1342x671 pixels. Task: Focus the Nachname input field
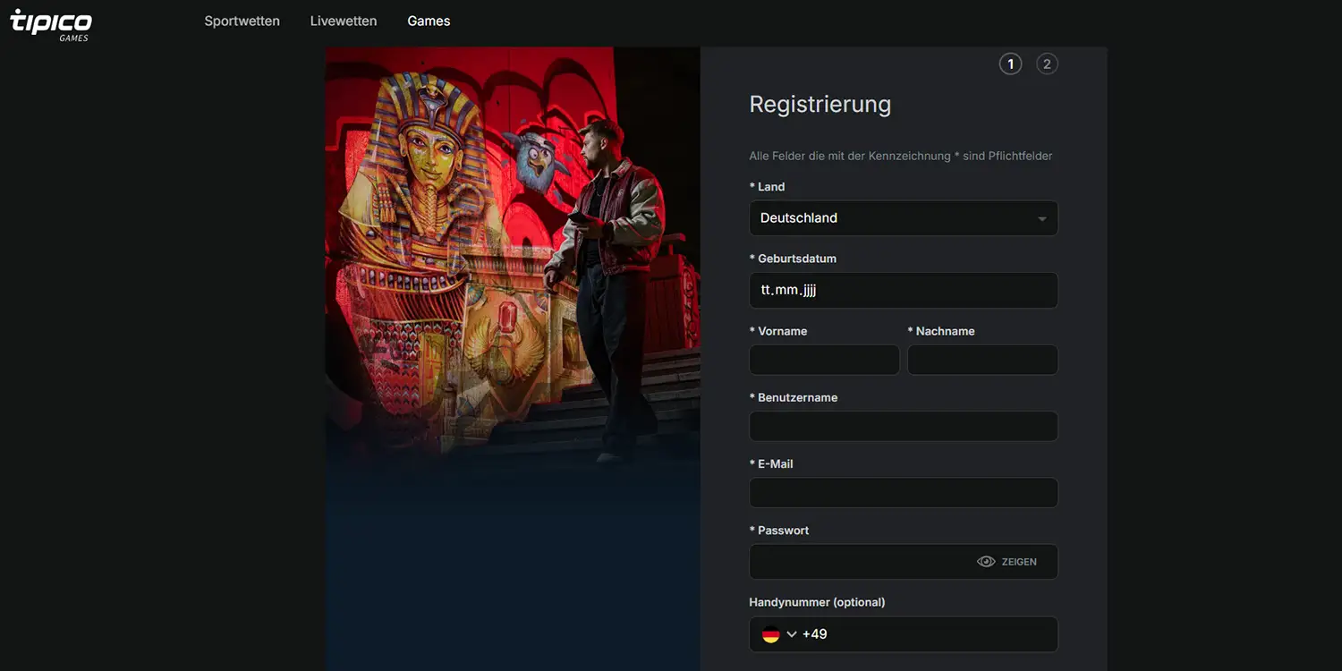[x=982, y=360]
